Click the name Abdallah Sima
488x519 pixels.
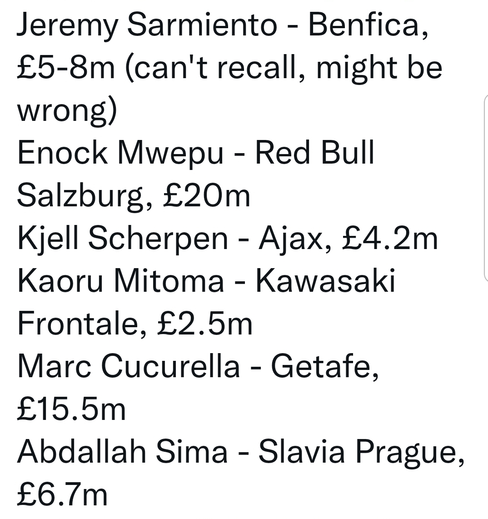[122, 452]
